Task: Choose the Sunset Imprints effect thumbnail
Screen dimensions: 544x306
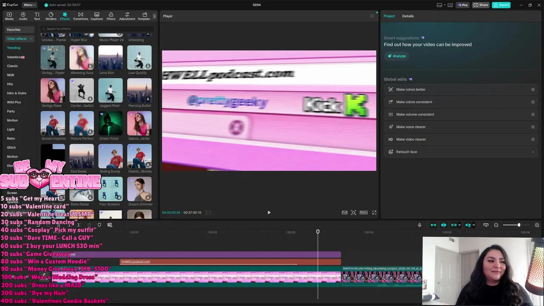Action: point(53,123)
